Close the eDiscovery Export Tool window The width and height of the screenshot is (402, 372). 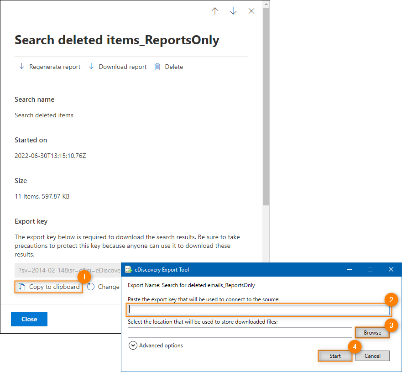tap(391, 269)
